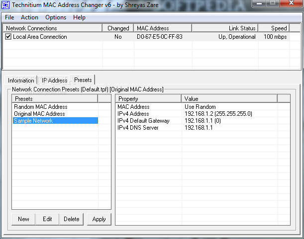The width and height of the screenshot is (304, 239).
Task: Select the Original MAC Address preset
Action: (x=55, y=114)
